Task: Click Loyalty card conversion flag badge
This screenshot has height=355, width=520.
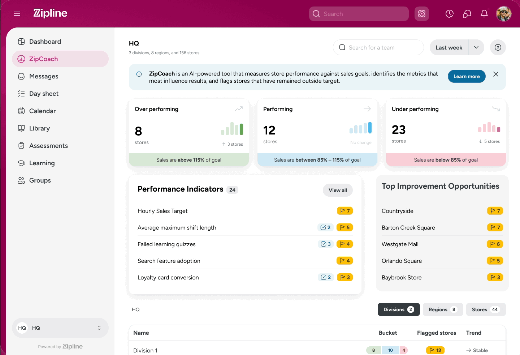Action: 345,277
